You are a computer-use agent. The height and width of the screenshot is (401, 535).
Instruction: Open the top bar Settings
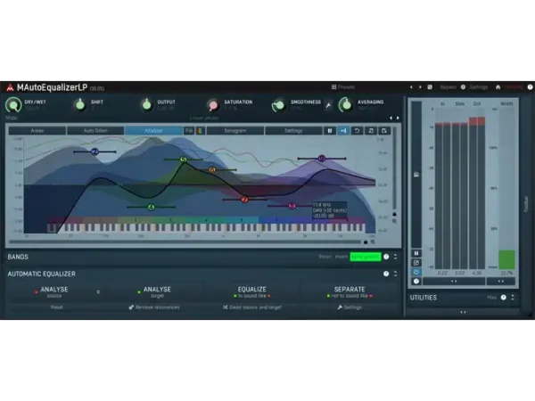(478, 87)
